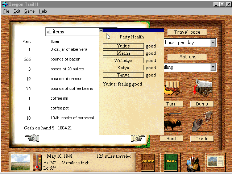The image size is (232, 174).
Task: Click the 'Yurius: feeling good' status text
Action: [123, 84]
